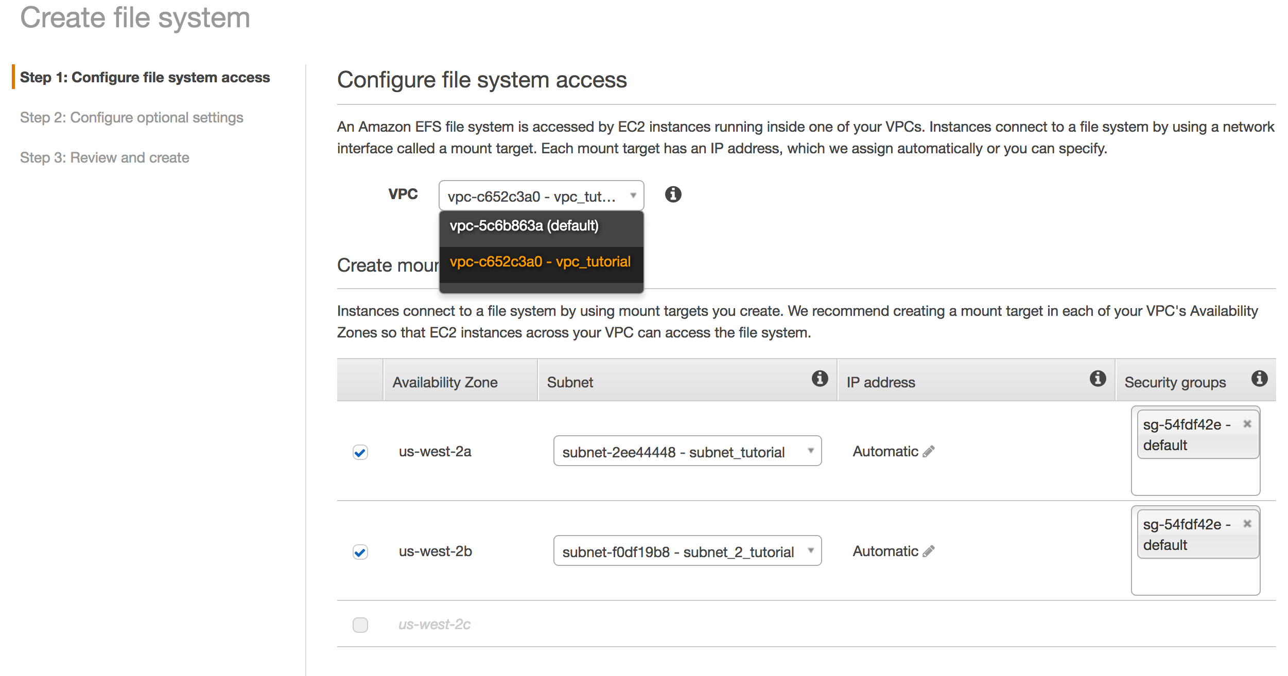1288x676 pixels.
Task: Toggle the us-west-2b availability zone checkbox
Action: coord(360,552)
